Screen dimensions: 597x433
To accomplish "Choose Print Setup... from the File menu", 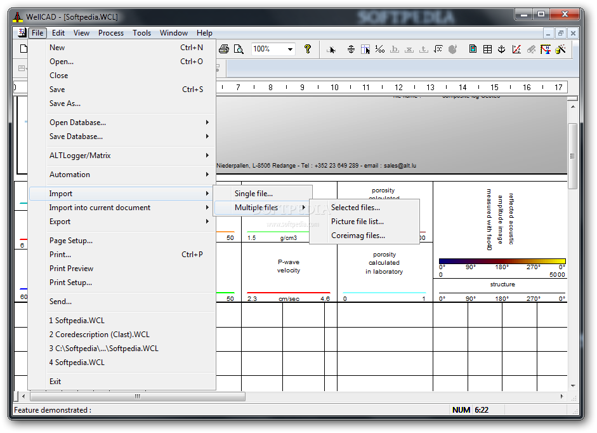I will (x=122, y=283).
